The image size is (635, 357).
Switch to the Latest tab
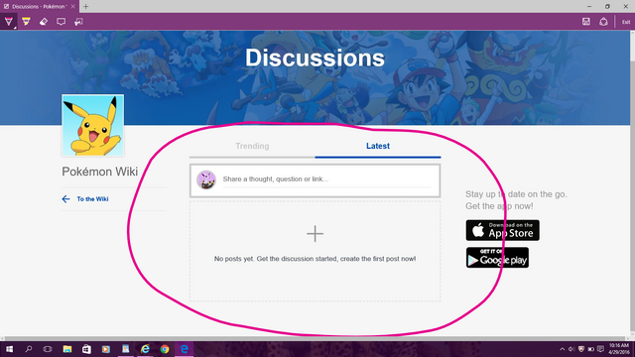(378, 146)
